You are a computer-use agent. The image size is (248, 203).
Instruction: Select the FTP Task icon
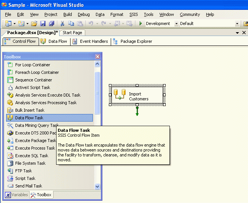[x=10, y=171]
